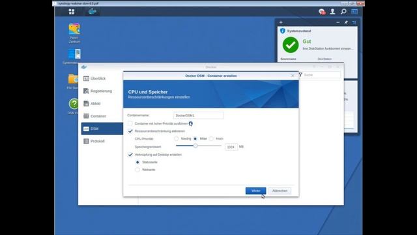Click the Abbrechen button
This screenshot has height=235, width=417.
280,191
